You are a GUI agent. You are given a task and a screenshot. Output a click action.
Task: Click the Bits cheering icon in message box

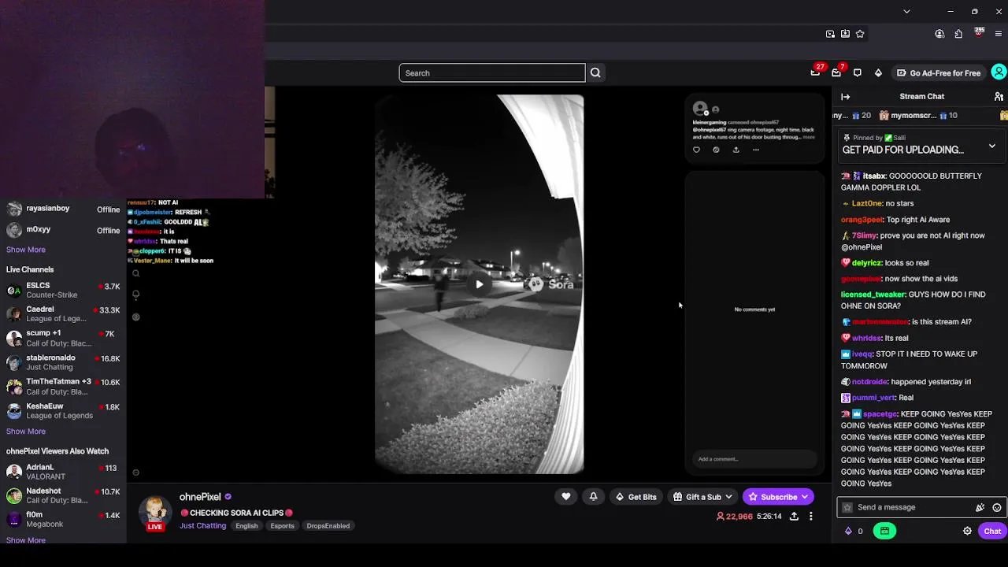980,508
